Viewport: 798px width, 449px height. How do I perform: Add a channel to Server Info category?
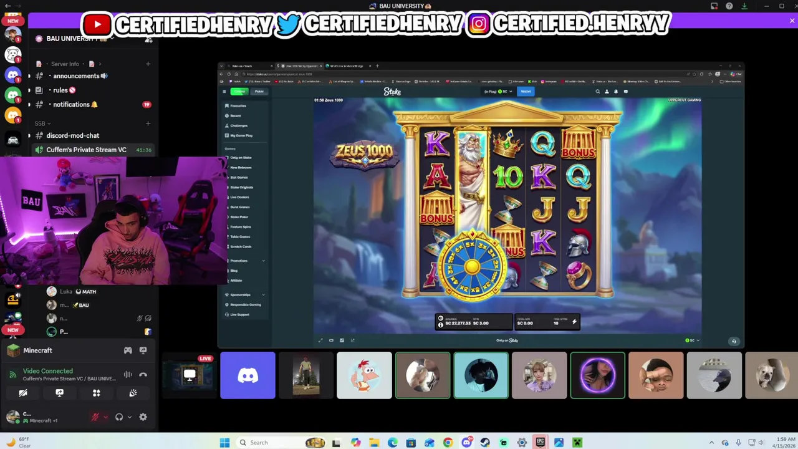(148, 64)
